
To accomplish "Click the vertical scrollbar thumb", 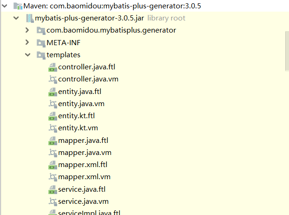I will [287, 51].
